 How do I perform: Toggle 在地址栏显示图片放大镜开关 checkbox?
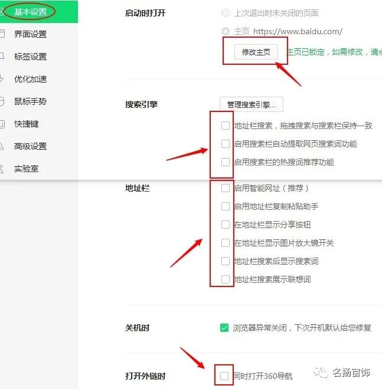tap(226, 243)
